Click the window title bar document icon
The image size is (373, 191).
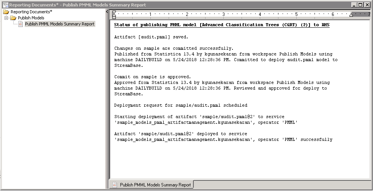[5, 5]
